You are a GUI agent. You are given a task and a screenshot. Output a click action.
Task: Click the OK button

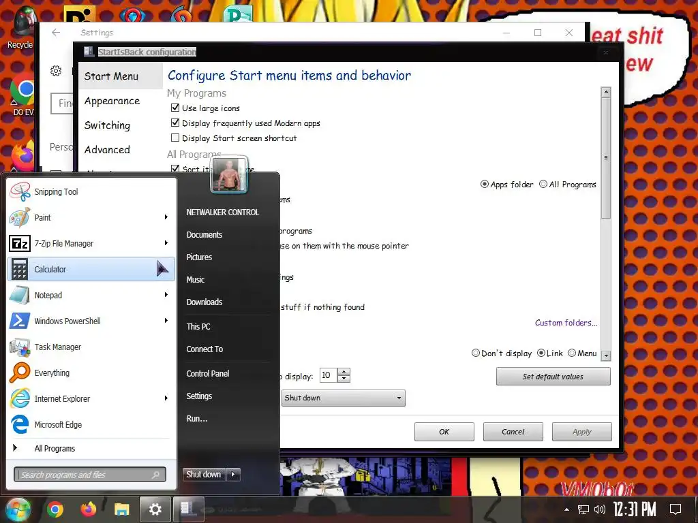[444, 432]
